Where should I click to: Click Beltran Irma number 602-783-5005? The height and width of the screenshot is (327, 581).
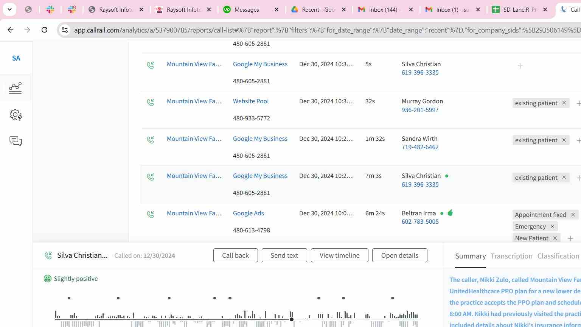pyautogui.click(x=420, y=221)
